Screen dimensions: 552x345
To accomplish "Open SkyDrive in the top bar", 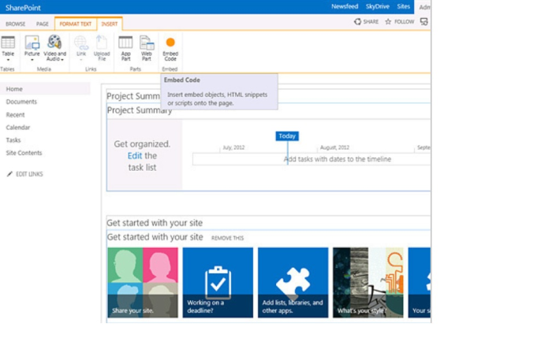I will [x=378, y=6].
